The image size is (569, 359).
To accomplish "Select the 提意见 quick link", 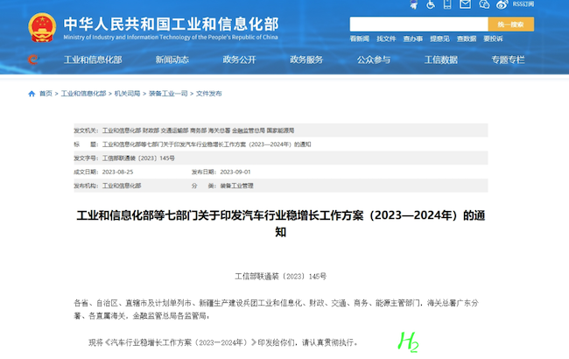I will (x=439, y=39).
